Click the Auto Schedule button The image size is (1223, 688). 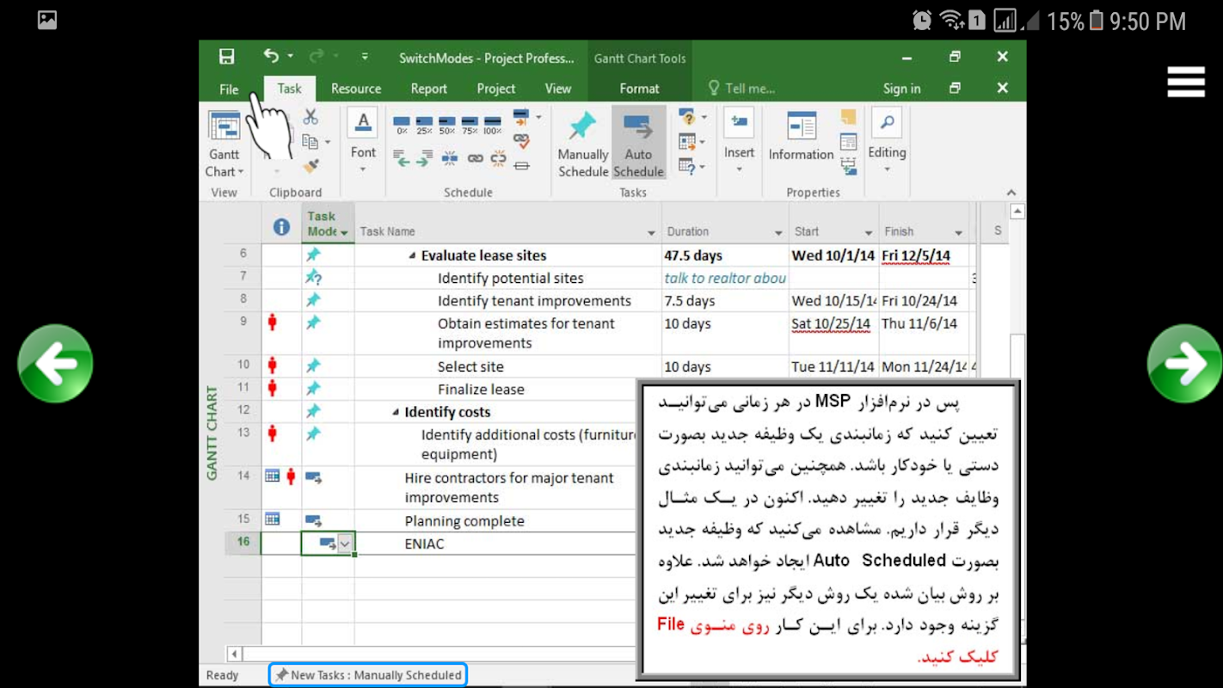(638, 143)
